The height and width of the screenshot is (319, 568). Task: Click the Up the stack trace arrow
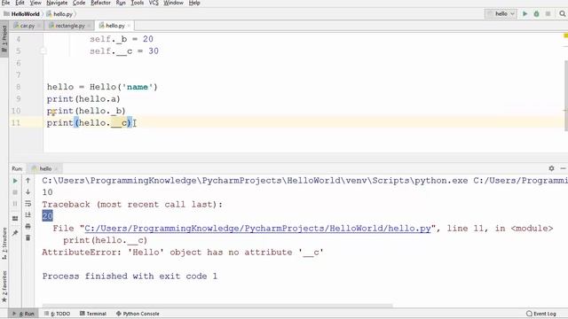[28, 180]
